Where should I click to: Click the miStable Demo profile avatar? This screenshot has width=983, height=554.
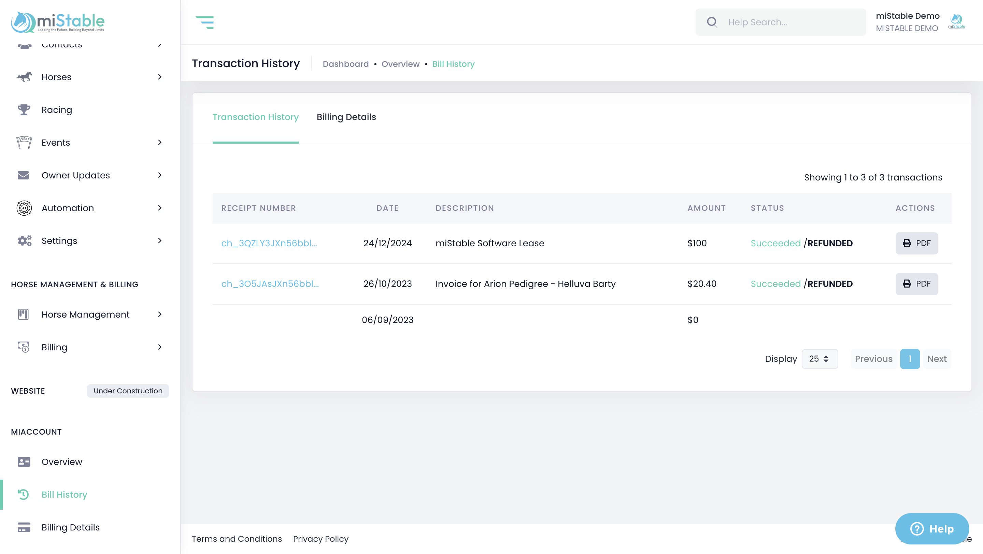coord(956,22)
